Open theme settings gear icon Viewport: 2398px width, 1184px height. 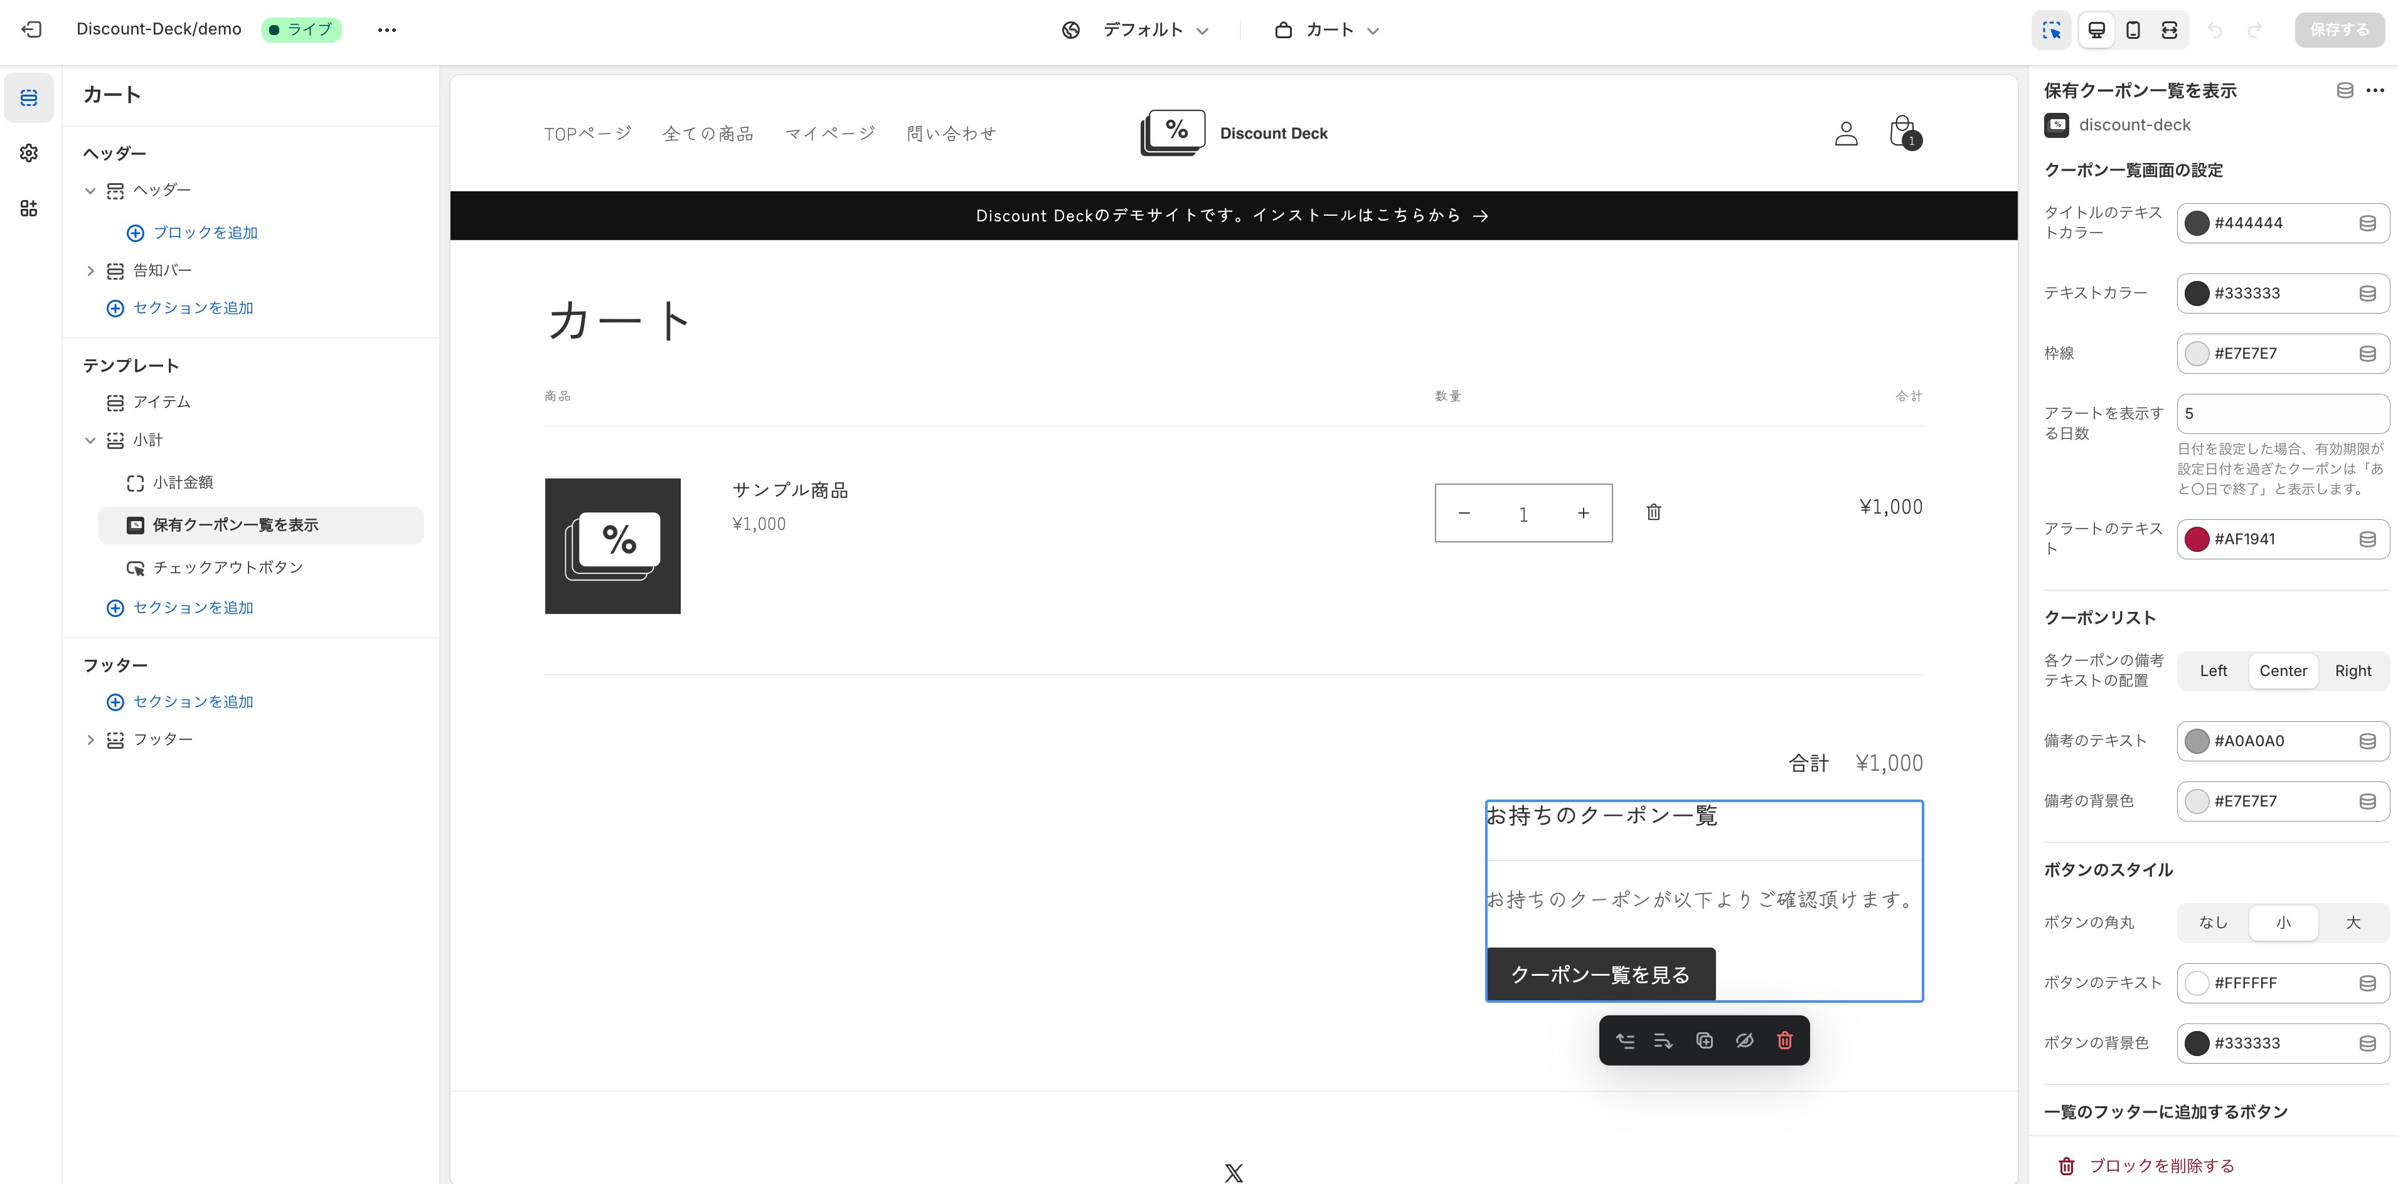(x=29, y=152)
